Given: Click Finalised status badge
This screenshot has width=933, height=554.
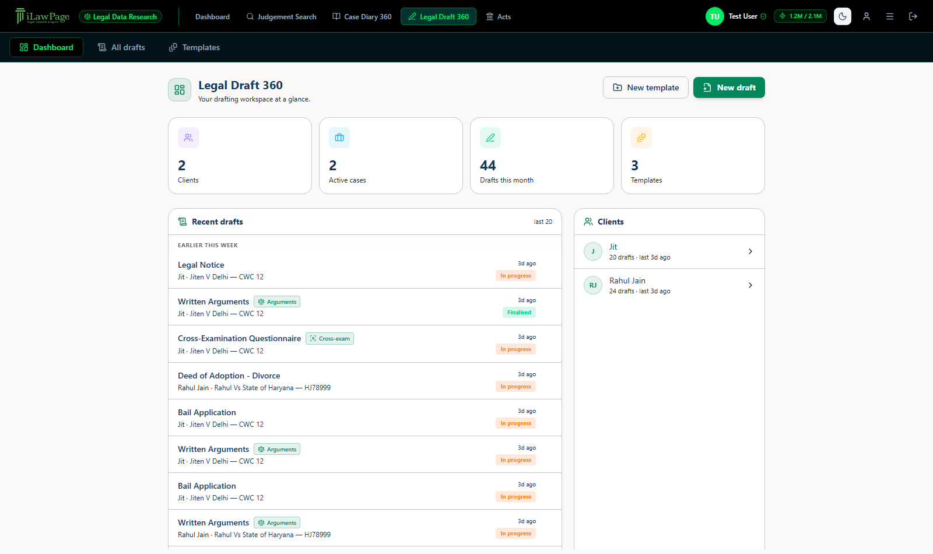Looking at the screenshot, I should [x=519, y=313].
